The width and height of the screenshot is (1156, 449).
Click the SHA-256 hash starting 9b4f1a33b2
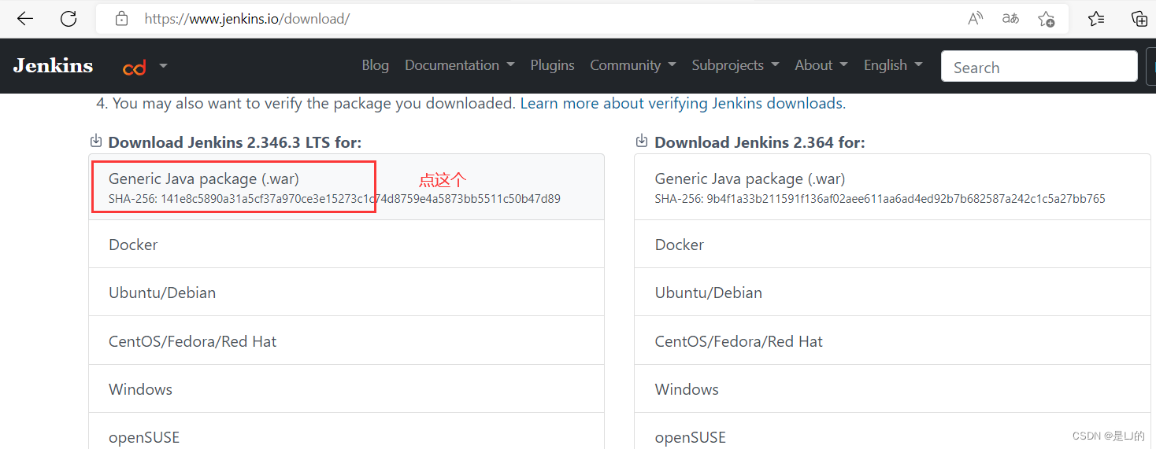(x=880, y=199)
